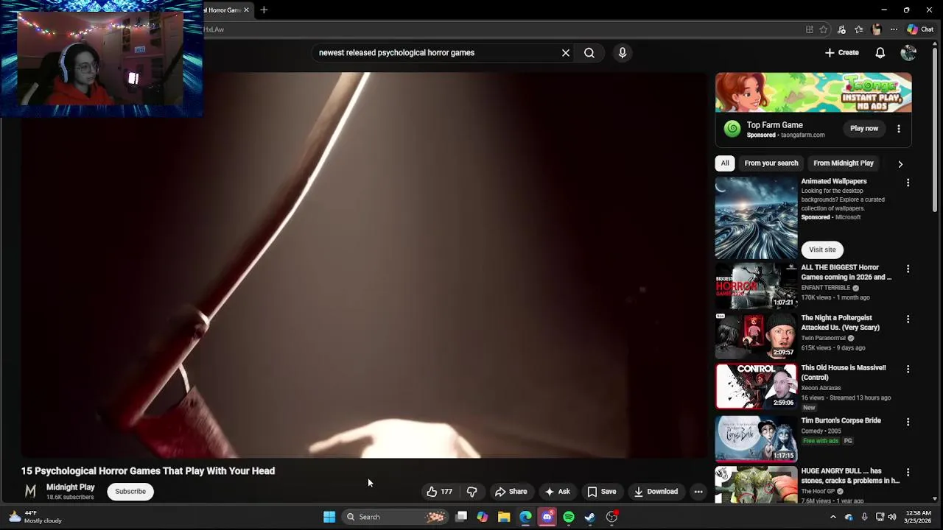The width and height of the screenshot is (943, 530).
Task: Like the video with thumbs-up icon
Action: pos(439,492)
